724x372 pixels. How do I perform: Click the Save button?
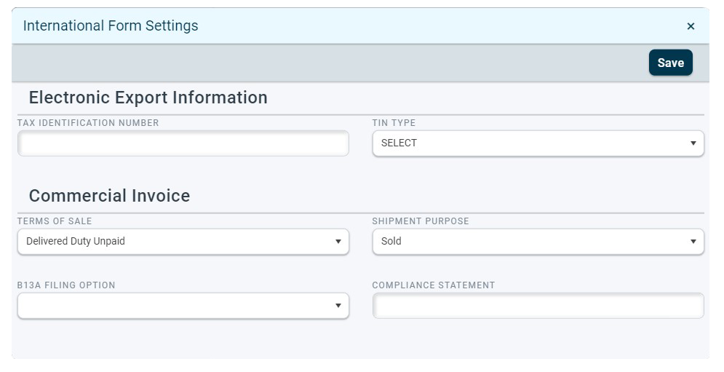coord(670,63)
